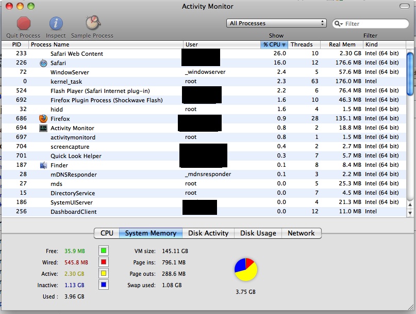Select the mds process row

click(204, 184)
